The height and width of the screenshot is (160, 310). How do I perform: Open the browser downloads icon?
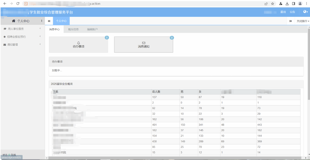click(287, 3)
